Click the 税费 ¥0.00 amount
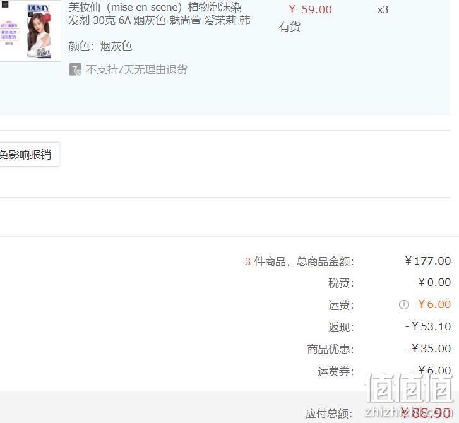This screenshot has height=423, width=459. pos(434,282)
